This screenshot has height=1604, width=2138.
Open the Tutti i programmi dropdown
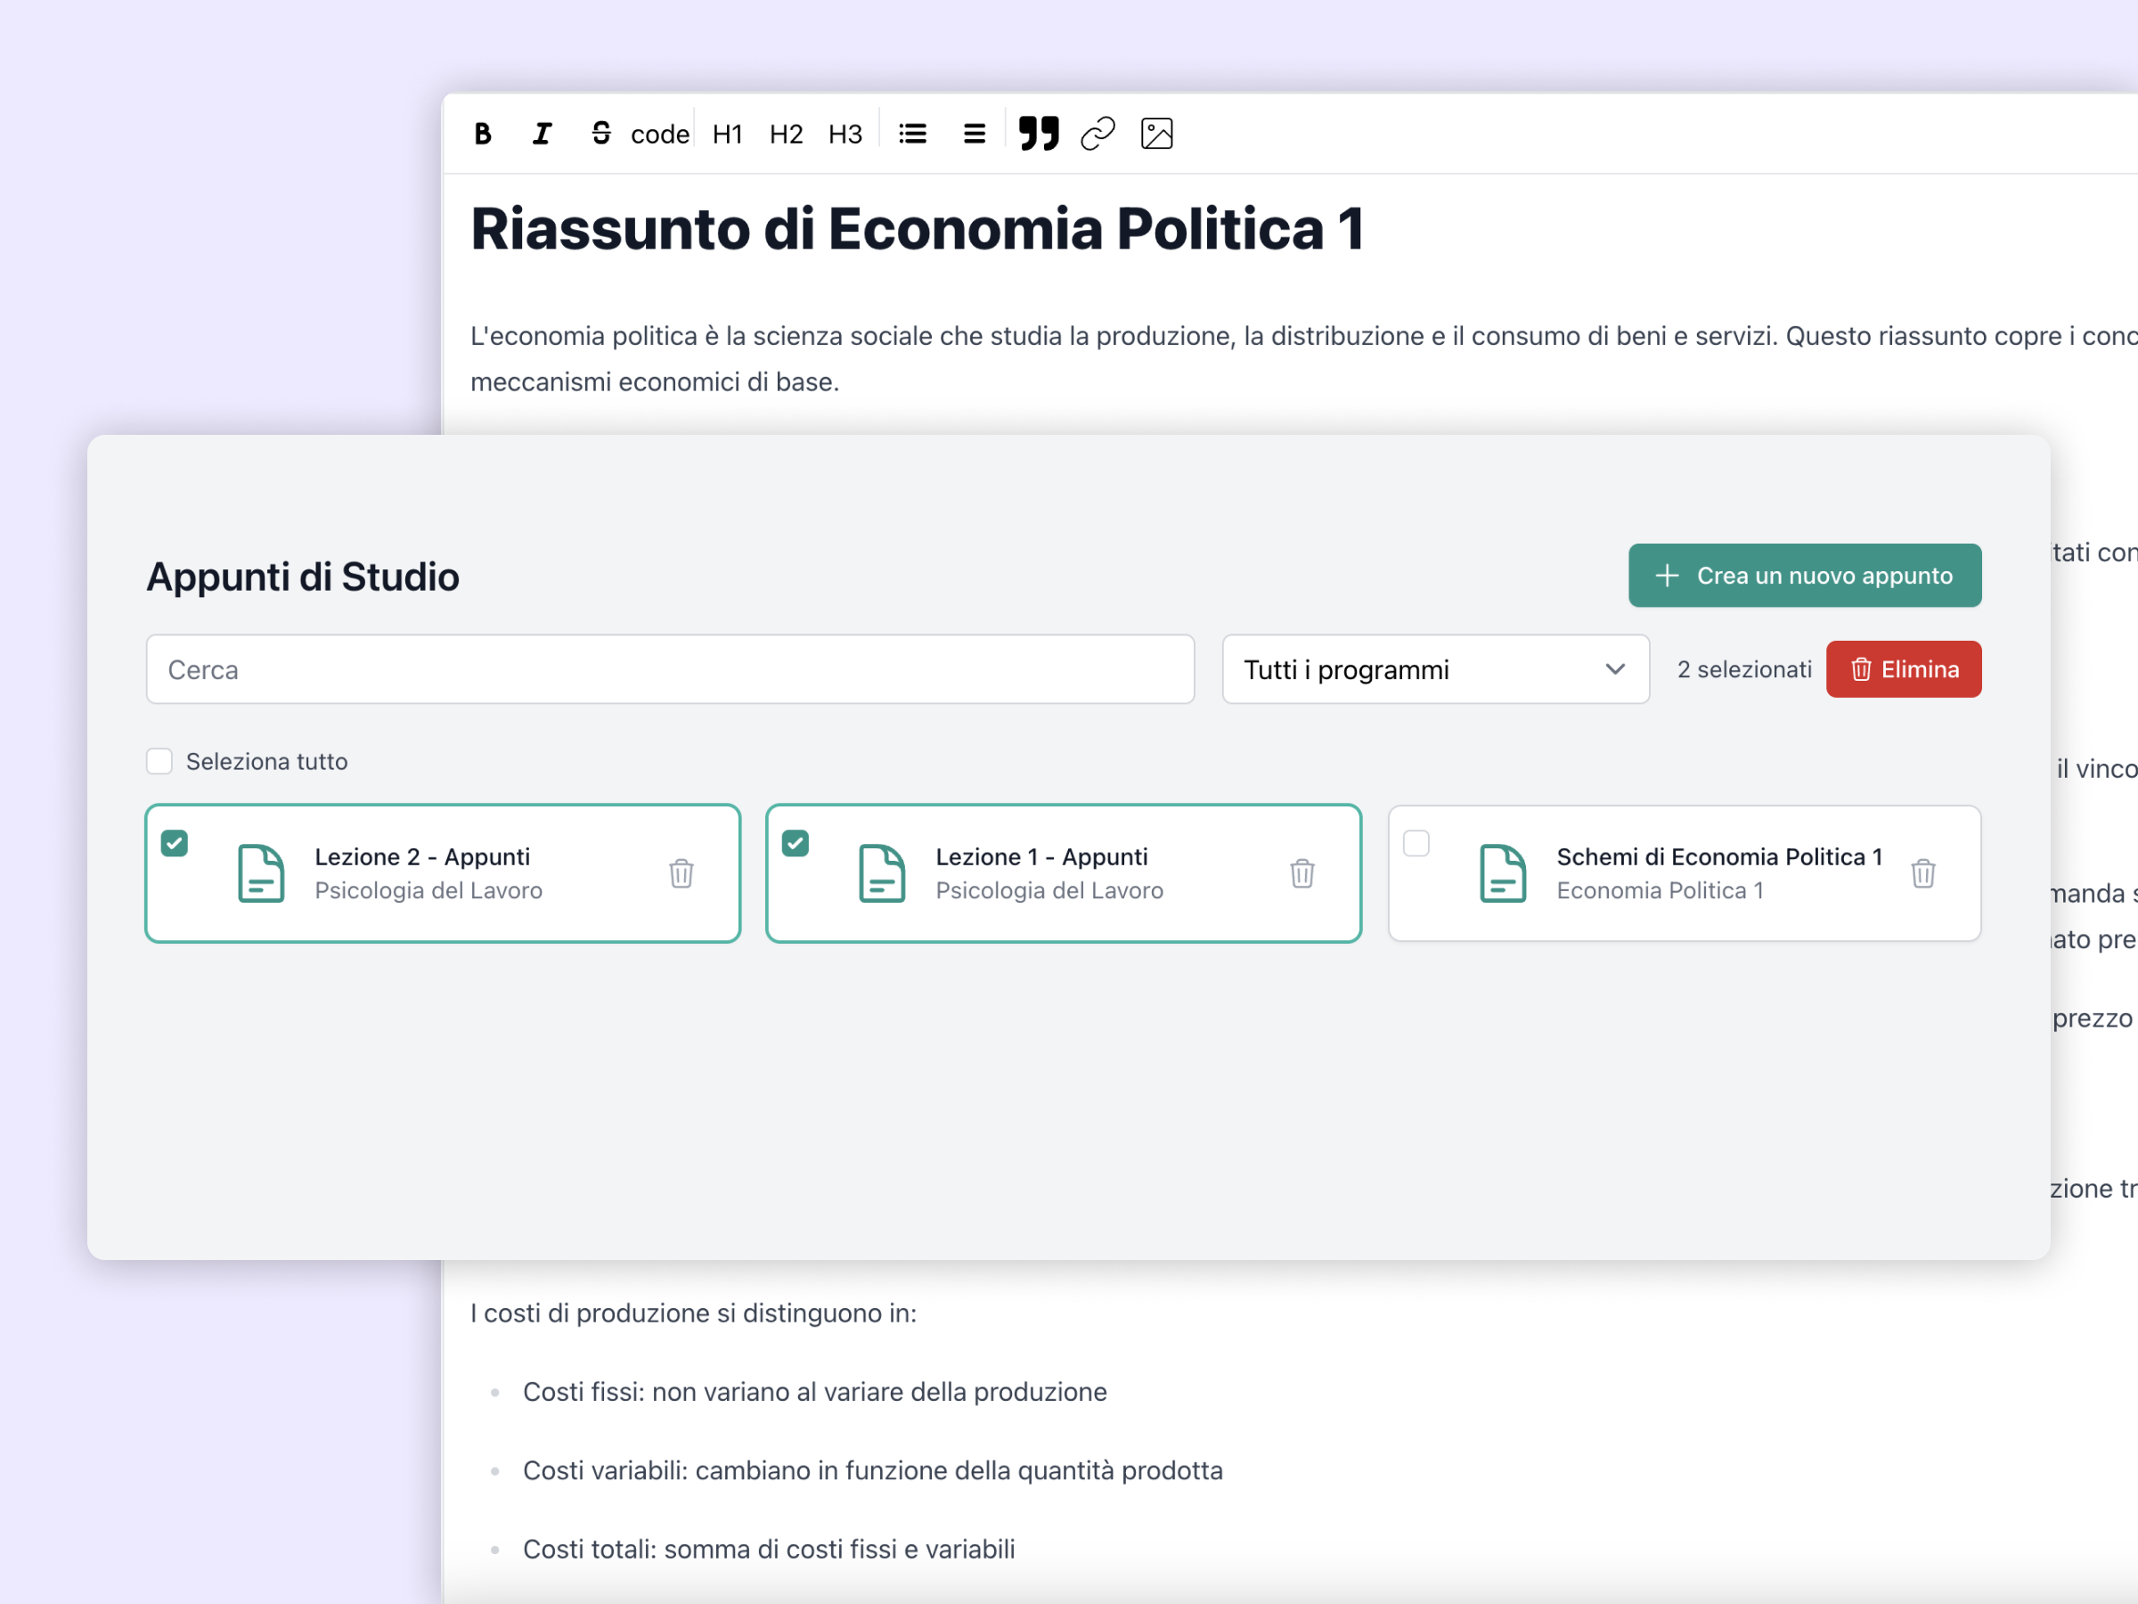point(1435,669)
